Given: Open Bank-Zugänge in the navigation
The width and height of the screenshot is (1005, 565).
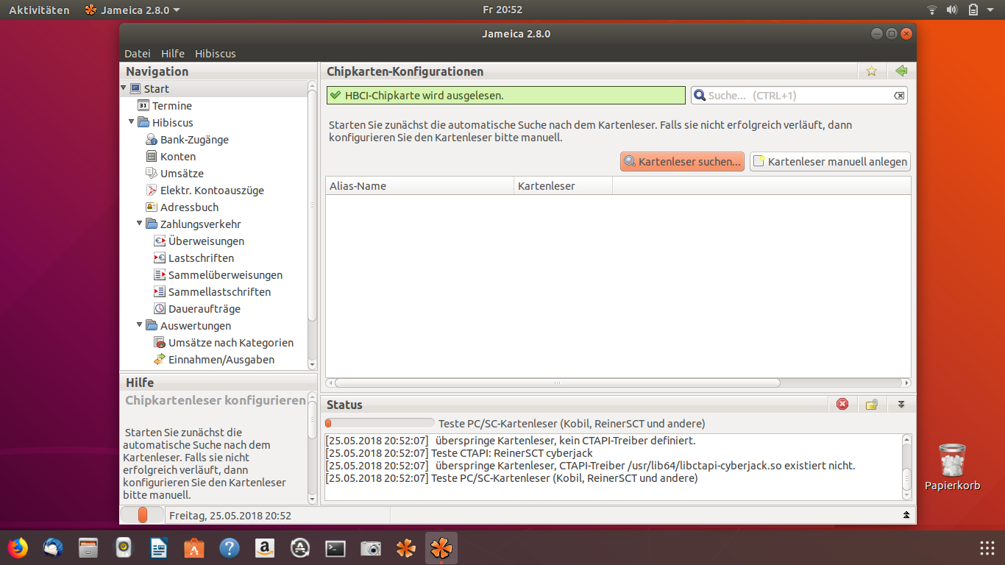Looking at the screenshot, I should (x=187, y=140).
